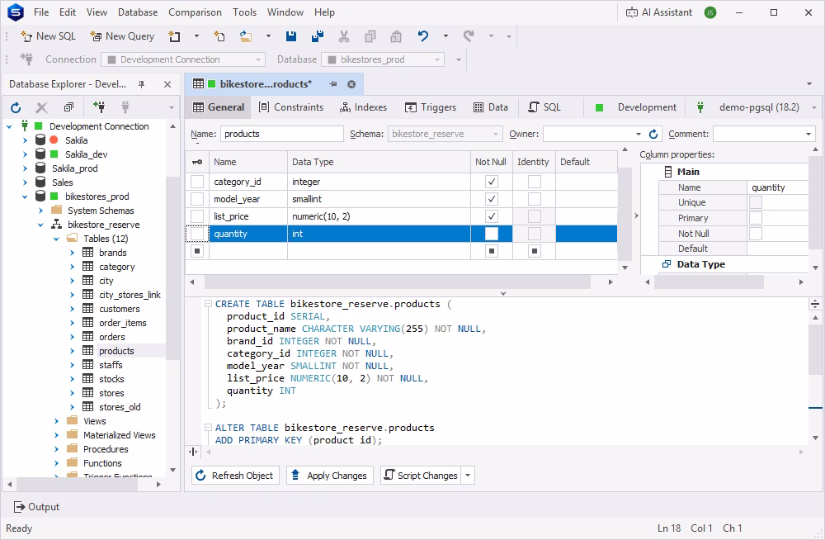825x540 pixels.
Task: Click the JS user avatar icon
Action: coord(710,12)
